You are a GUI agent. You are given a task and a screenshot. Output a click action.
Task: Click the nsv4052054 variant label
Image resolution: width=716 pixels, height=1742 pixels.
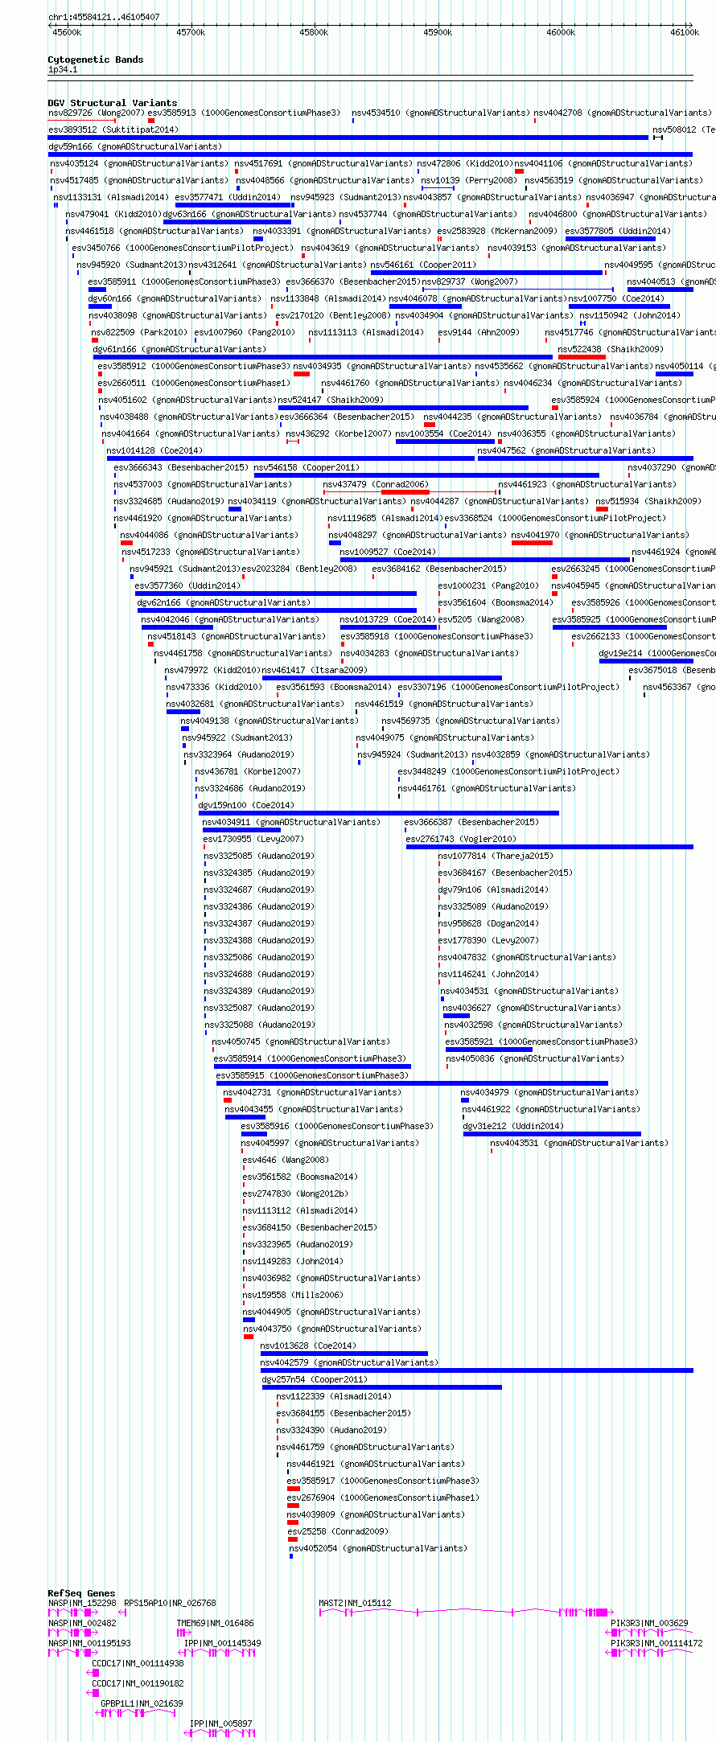[x=378, y=1548]
